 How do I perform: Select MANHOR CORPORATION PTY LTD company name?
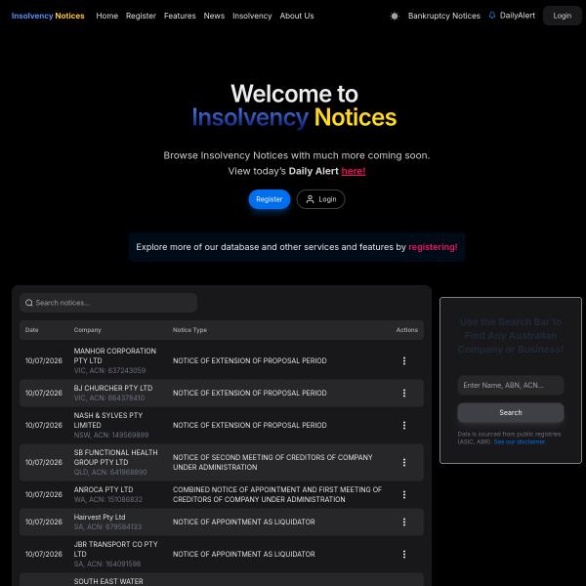114,356
